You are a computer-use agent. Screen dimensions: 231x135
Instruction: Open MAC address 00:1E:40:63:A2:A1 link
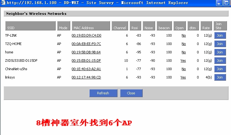point(86,69)
